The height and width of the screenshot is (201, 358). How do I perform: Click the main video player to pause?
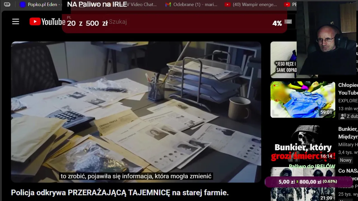(136, 112)
